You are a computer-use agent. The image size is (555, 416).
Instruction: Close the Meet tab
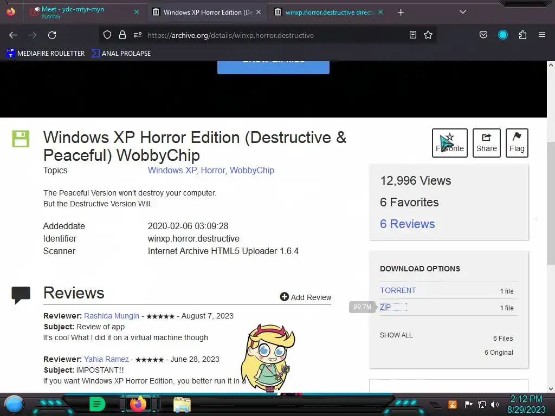[x=136, y=12]
